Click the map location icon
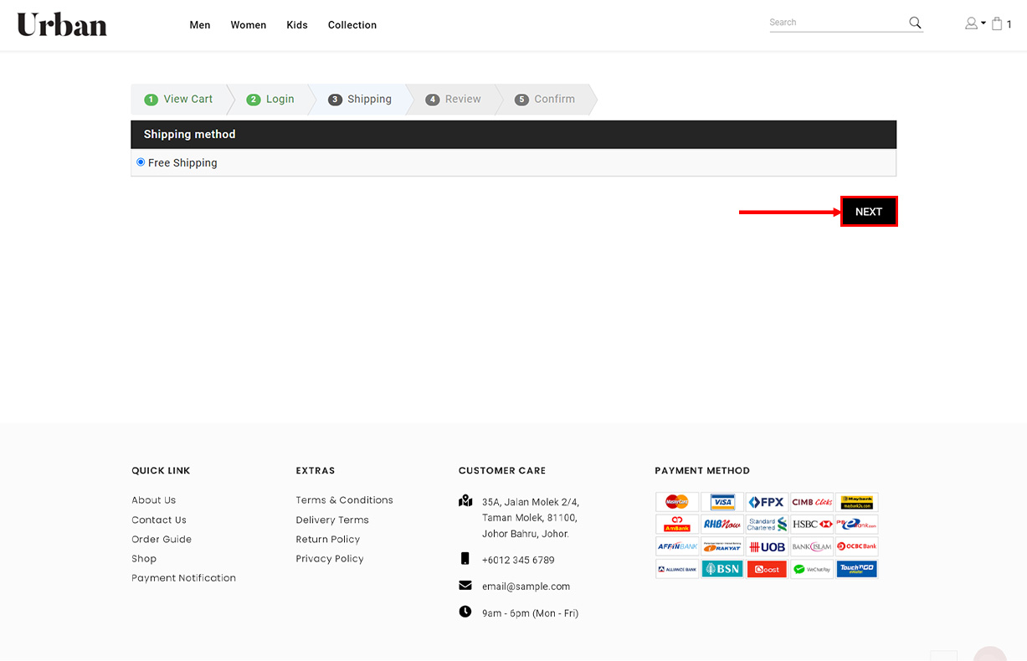 click(465, 501)
